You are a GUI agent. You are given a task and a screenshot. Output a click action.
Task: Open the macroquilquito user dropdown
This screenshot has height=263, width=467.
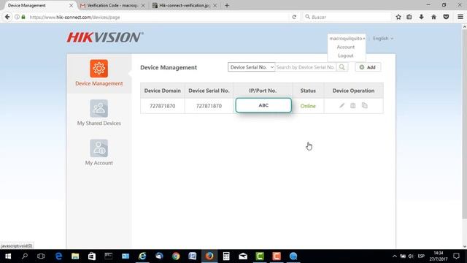tap(347, 39)
